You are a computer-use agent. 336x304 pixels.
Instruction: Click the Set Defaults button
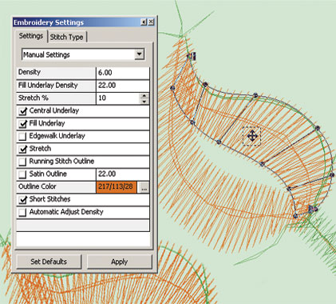point(49,262)
